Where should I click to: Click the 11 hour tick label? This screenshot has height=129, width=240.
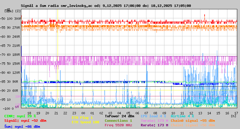(182, 113)
